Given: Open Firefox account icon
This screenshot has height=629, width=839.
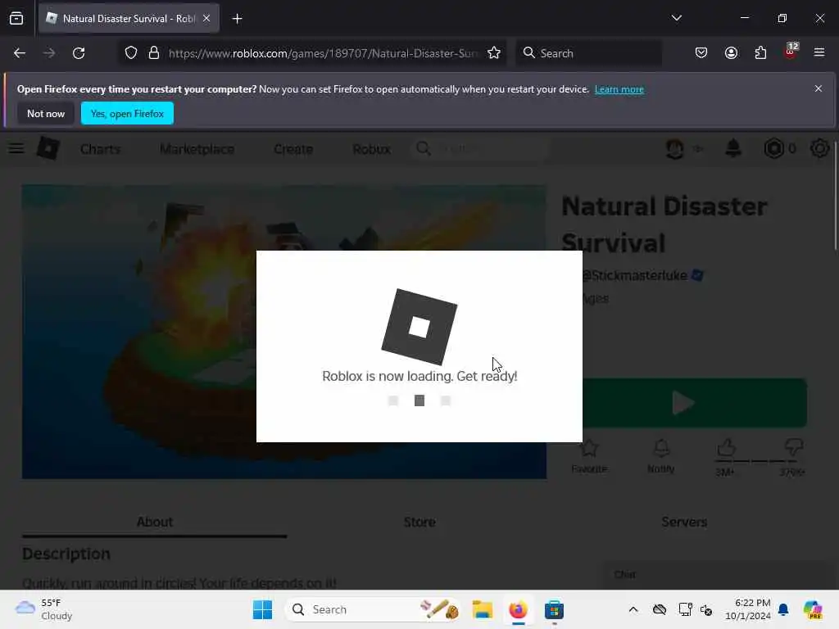Looking at the screenshot, I should (x=731, y=53).
